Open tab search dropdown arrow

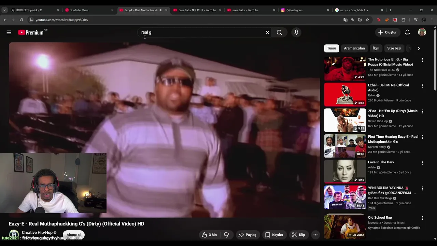click(4, 10)
